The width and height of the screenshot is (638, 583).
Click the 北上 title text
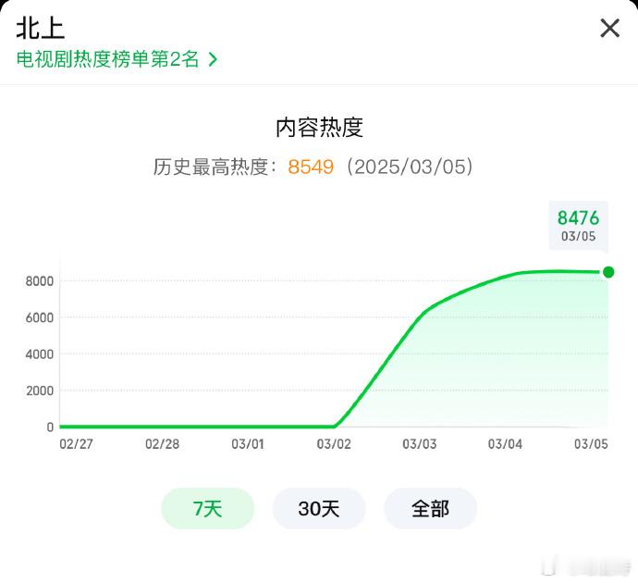click(41, 29)
